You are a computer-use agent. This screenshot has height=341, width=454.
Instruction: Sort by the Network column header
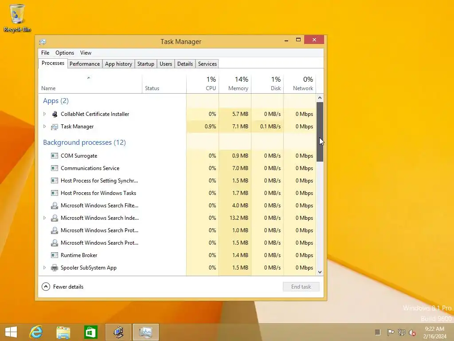click(x=300, y=84)
